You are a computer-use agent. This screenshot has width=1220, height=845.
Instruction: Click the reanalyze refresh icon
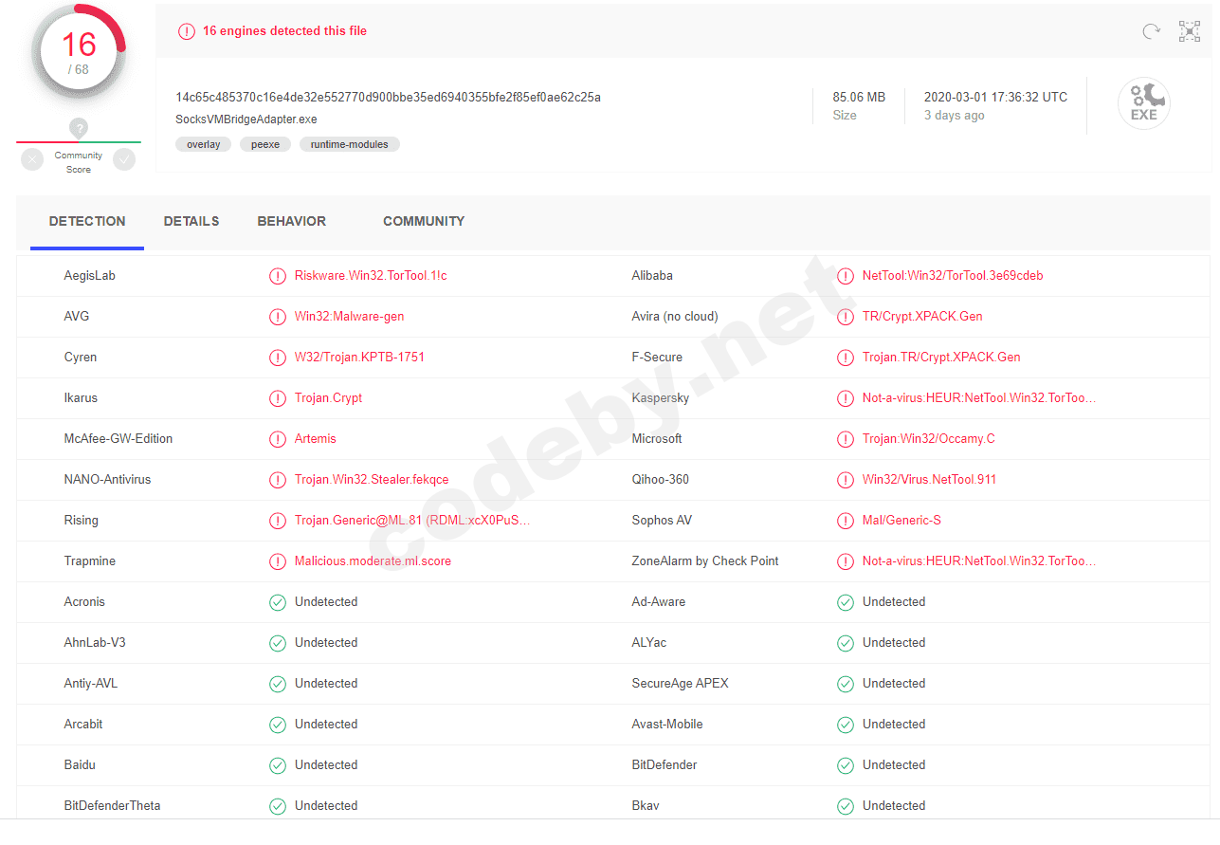pos(1151,31)
